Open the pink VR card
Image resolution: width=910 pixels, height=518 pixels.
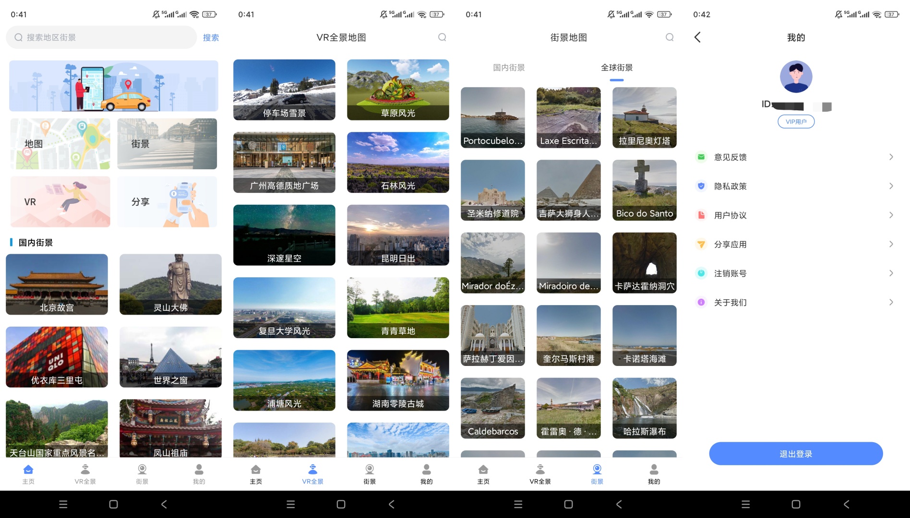click(60, 202)
